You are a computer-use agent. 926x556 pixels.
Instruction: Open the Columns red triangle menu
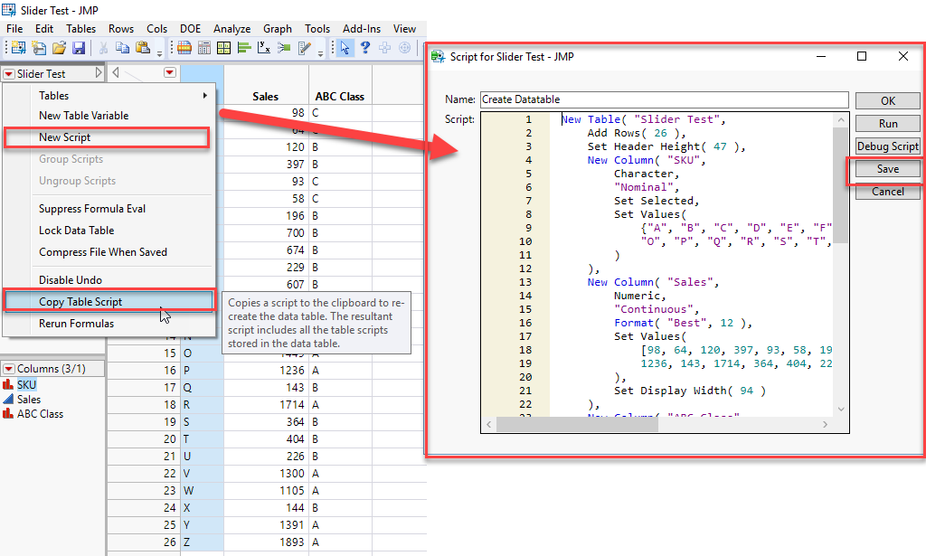tap(9, 369)
